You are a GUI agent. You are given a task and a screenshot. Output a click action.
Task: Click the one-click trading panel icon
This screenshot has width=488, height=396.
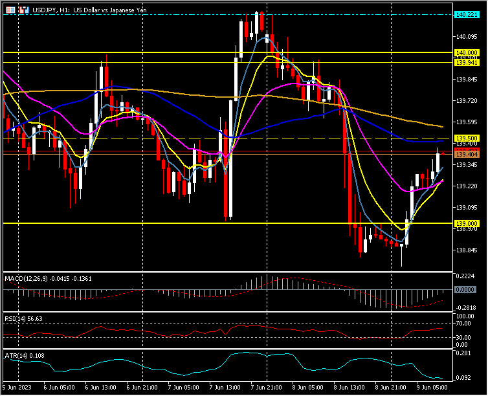23,10
